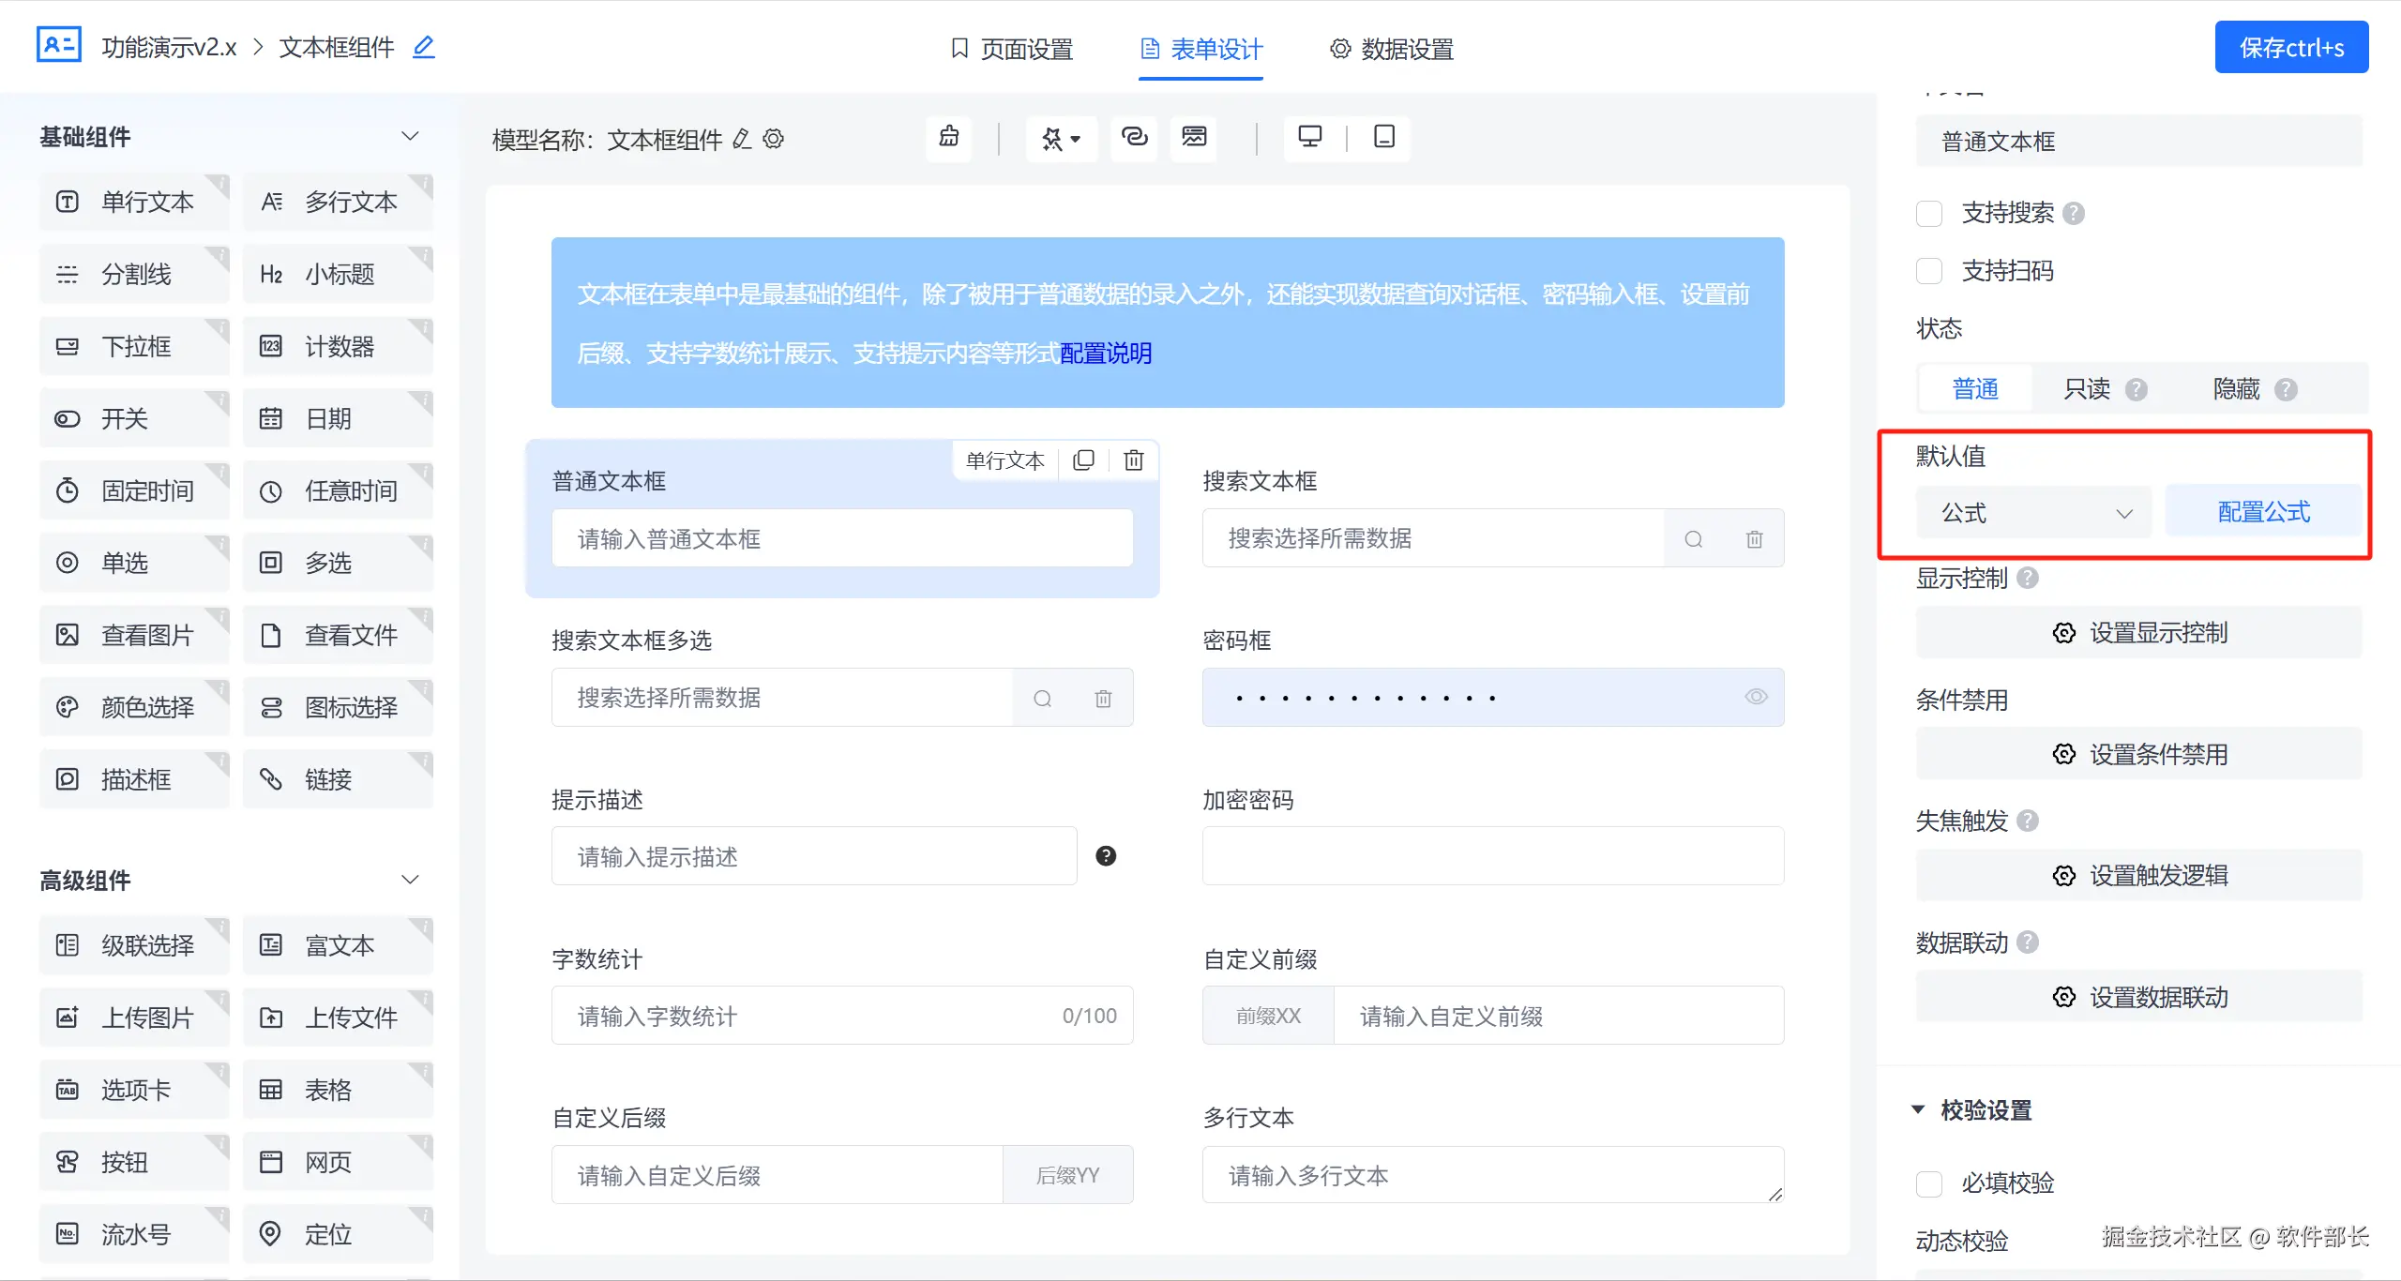
Task: Check the 必填校验 checkbox
Action: click(1929, 1183)
